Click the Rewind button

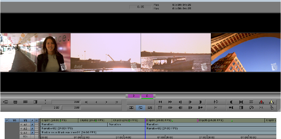pyautogui.click(x=160, y=102)
